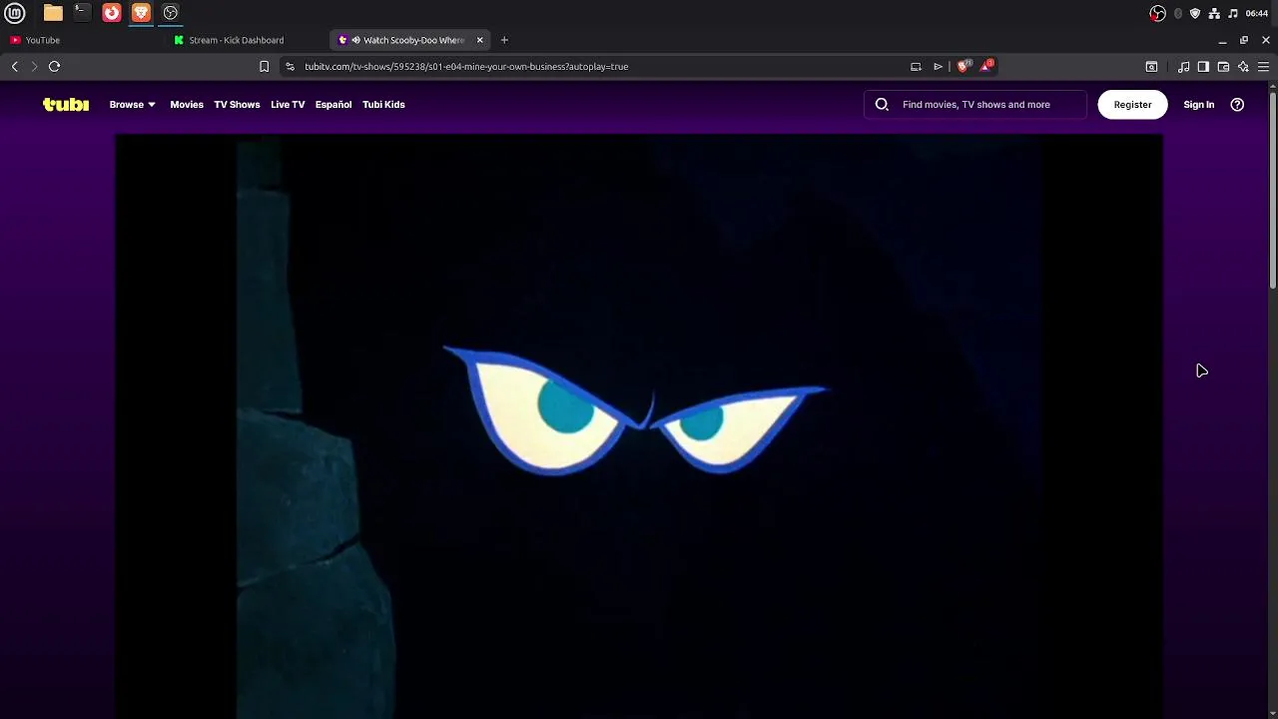Open Leo AI assistant sparkle icon

(x=1243, y=66)
